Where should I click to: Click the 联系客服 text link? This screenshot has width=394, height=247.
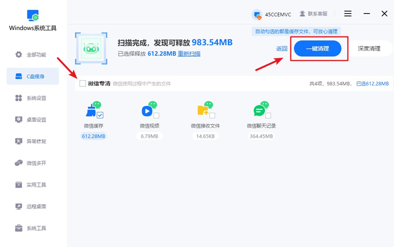(318, 14)
